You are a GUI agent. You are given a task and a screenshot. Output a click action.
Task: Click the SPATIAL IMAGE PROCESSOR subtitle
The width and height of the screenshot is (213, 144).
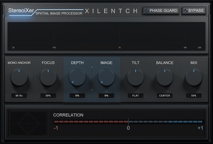[59, 14]
